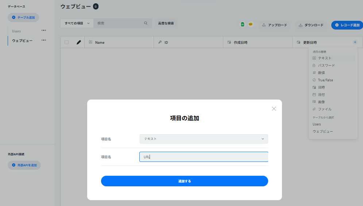Click the アップロード button
The image size is (363, 206).
point(275,25)
